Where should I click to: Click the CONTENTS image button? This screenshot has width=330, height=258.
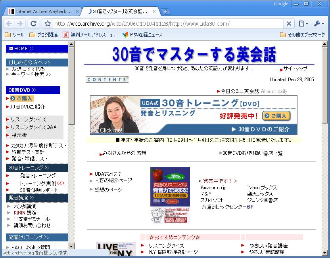[x=107, y=80]
